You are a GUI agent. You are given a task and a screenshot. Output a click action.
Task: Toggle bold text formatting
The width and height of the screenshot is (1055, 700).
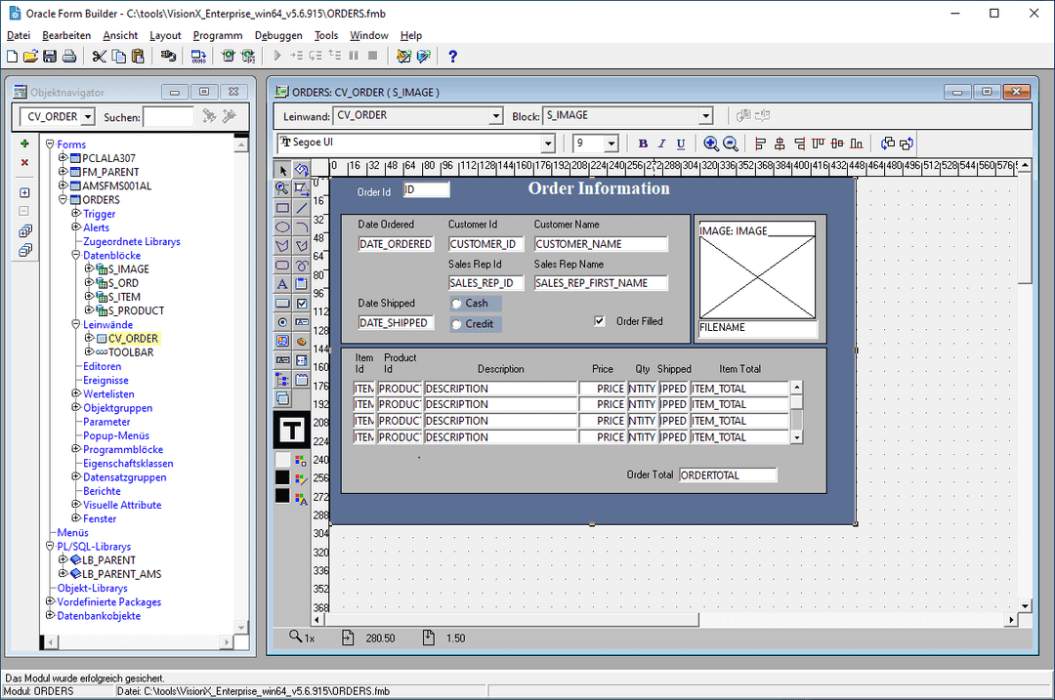(x=643, y=144)
